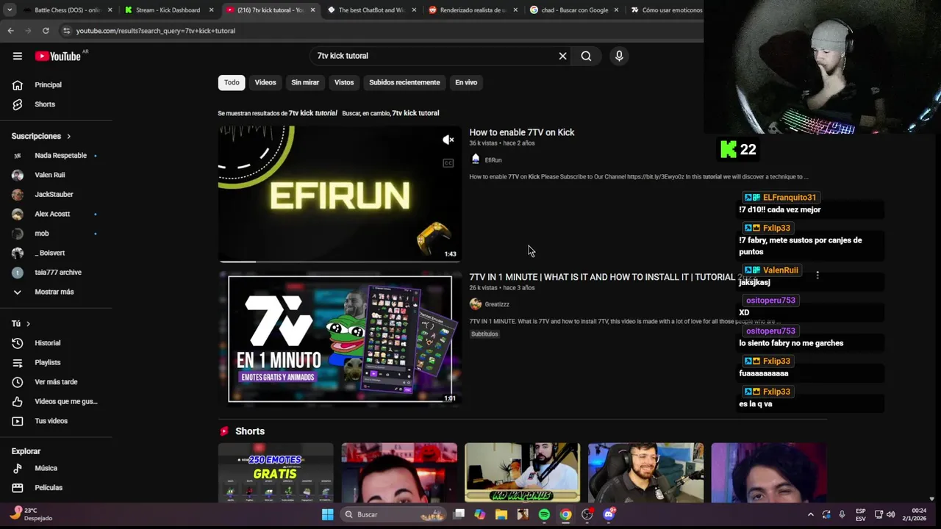
Task: Open How to enable 7TV on Kick
Action: coord(522,132)
